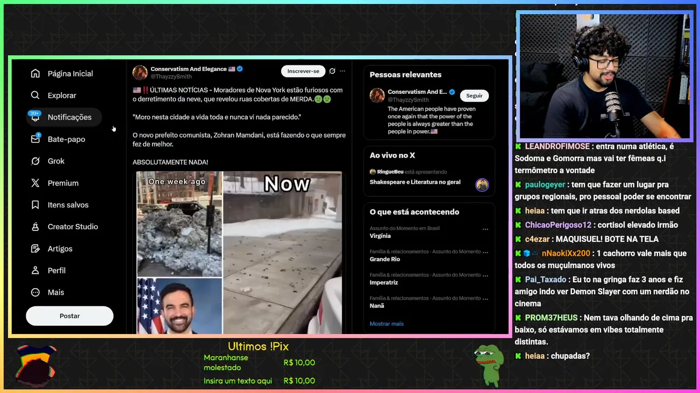The image size is (700, 393).
Task: Click the post author's profile avatar
Action: point(140,73)
